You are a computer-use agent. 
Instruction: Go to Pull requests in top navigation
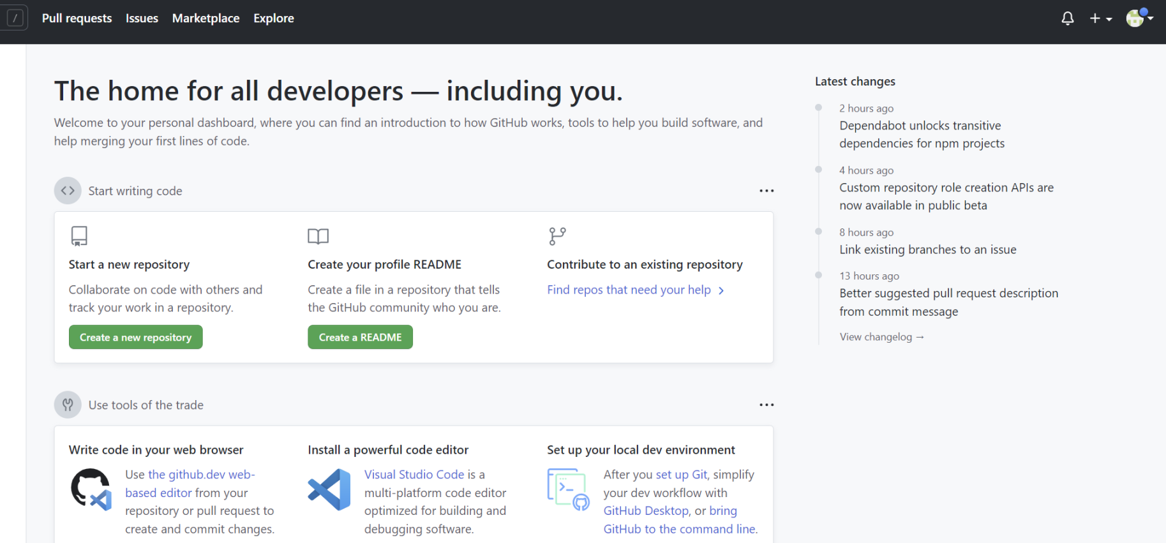[77, 19]
